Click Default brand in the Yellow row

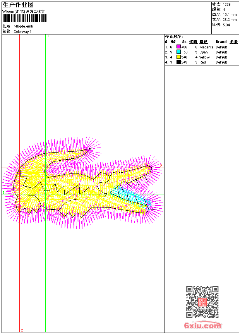coord(221,57)
